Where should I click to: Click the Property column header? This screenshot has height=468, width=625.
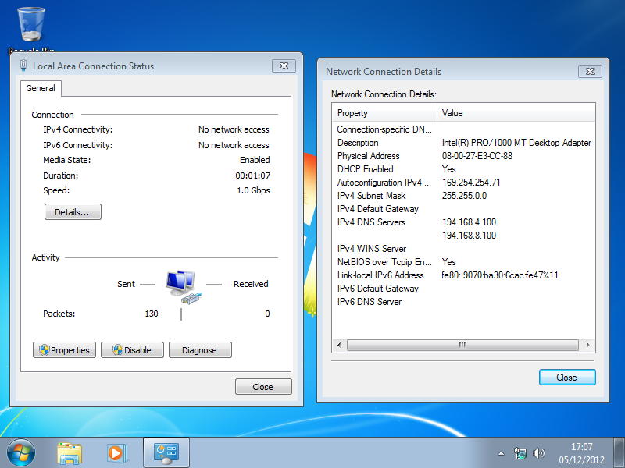coord(384,113)
